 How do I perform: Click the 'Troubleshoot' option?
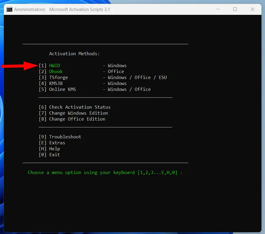(x=60, y=137)
